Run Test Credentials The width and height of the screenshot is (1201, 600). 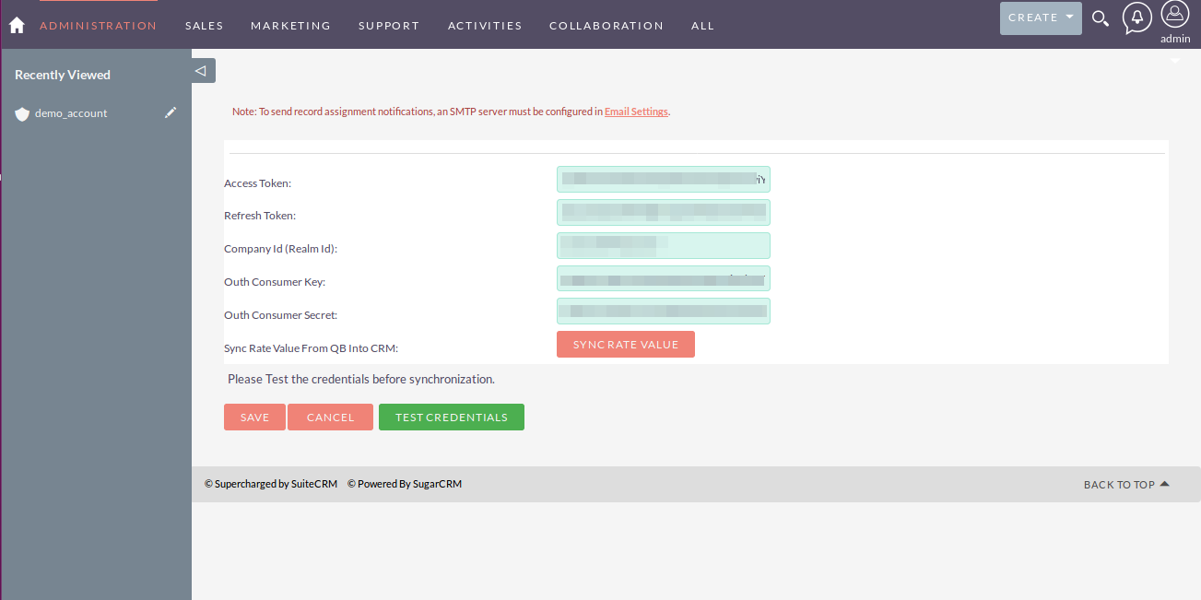tap(452, 418)
